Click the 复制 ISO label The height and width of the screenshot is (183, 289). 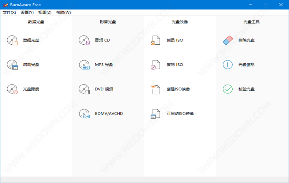click(x=175, y=65)
